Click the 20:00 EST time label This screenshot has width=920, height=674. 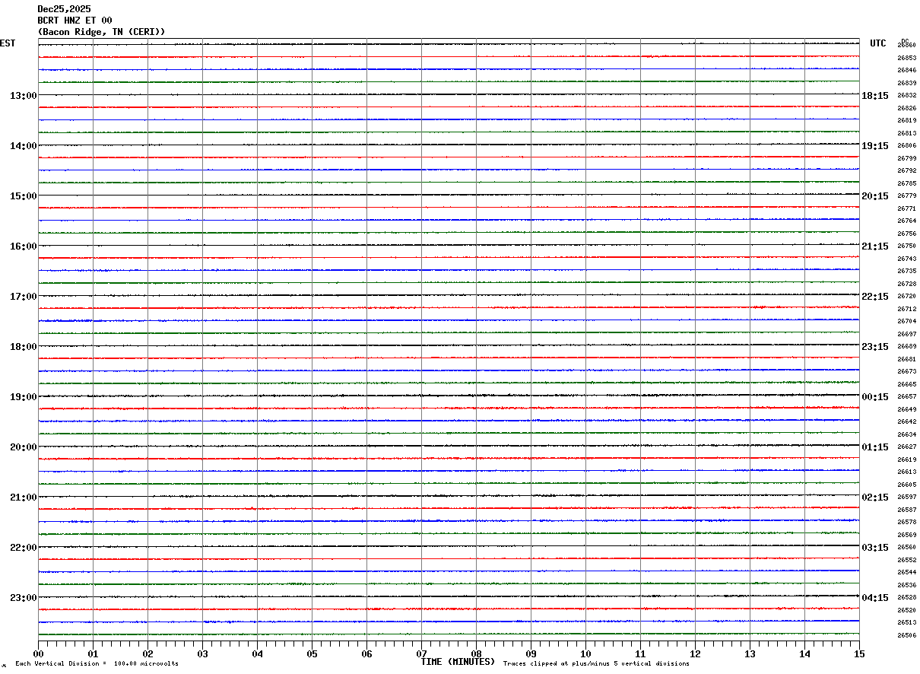pyautogui.click(x=23, y=447)
